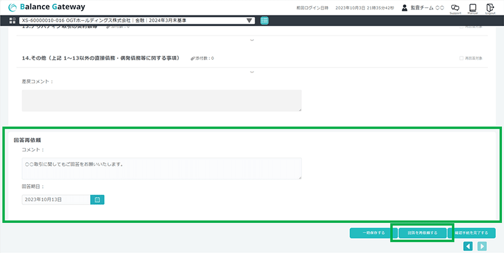This screenshot has height=253, width=504.
Task: Click 一時保存する button
Action: click(373, 233)
